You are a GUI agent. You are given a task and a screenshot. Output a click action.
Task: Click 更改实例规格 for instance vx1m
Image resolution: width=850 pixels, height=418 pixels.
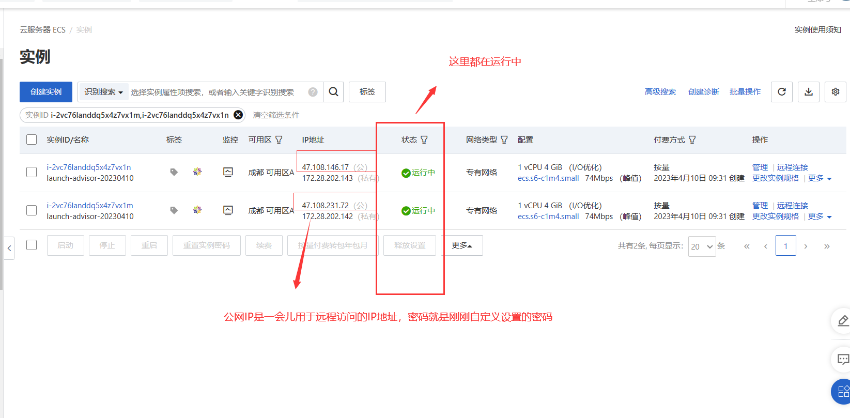(776, 216)
